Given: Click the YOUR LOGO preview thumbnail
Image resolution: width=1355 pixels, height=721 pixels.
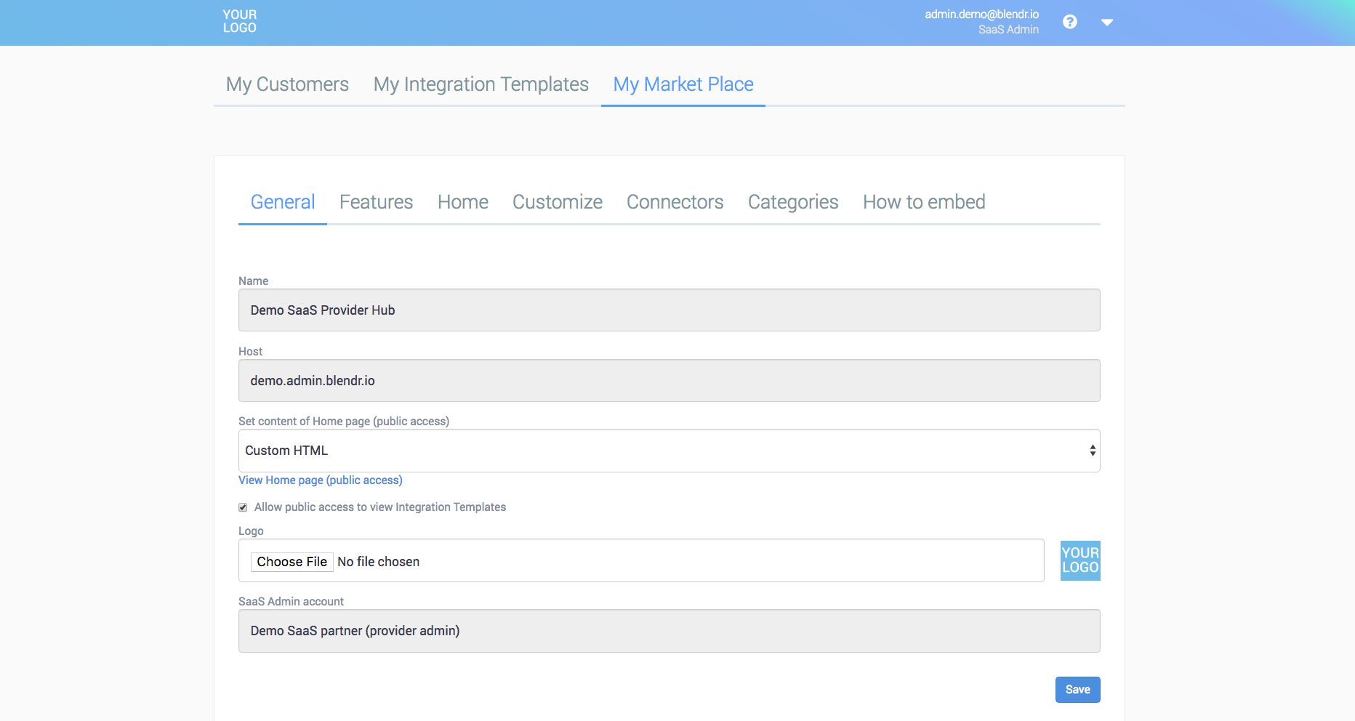Looking at the screenshot, I should click(1080, 560).
